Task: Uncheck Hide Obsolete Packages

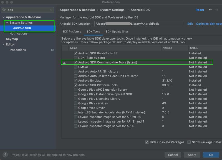Action: 147,142
